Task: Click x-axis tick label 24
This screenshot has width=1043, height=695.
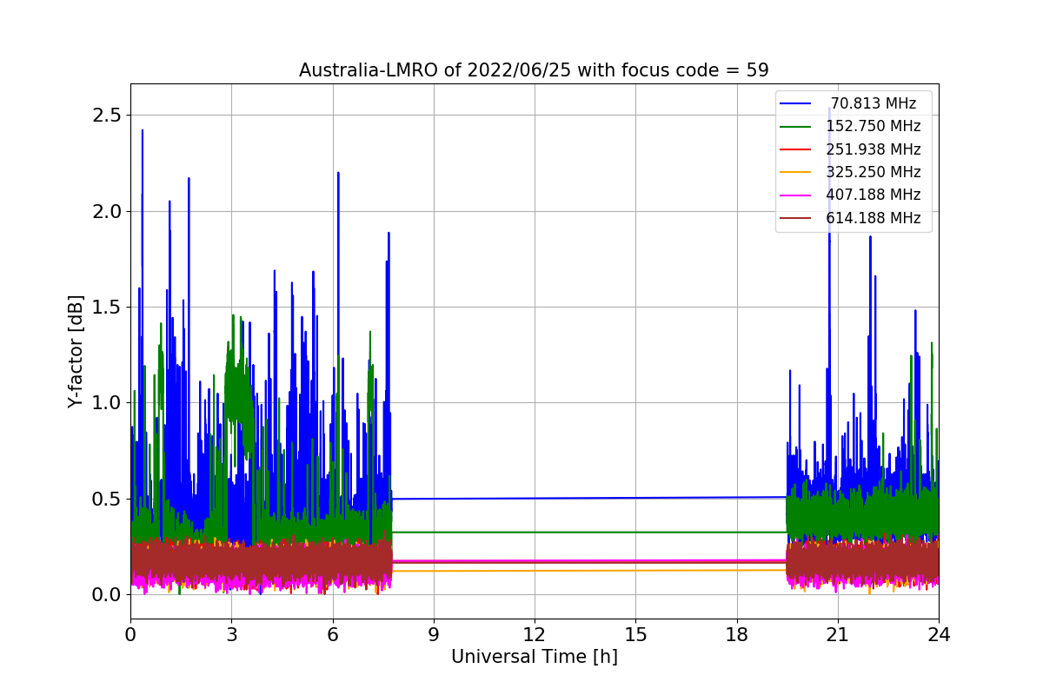Action: coord(939,634)
